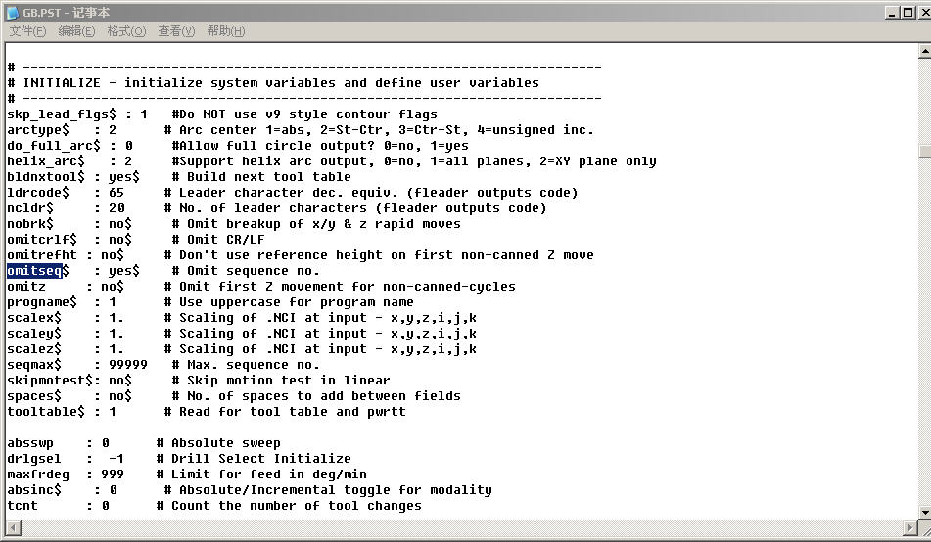931x542 pixels.
Task: Click comment 'Count the number of tool changes'
Action: tap(297, 506)
